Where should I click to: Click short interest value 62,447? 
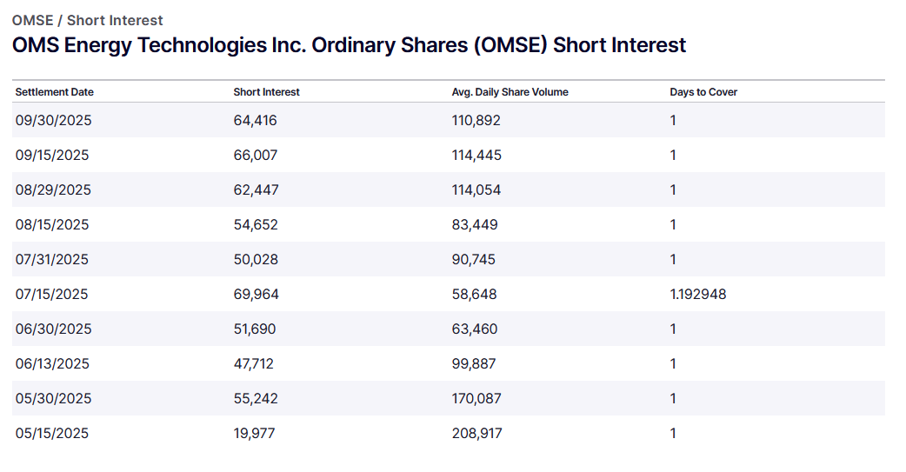(x=256, y=190)
